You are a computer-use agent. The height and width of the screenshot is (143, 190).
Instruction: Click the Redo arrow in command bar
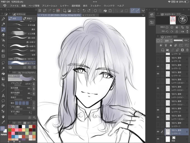(x=89, y=11)
